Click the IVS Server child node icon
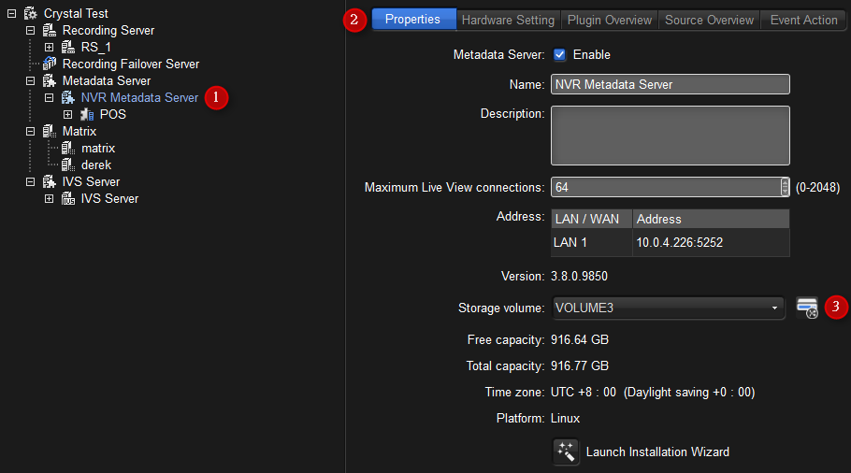The width and height of the screenshot is (851, 473). [68, 198]
